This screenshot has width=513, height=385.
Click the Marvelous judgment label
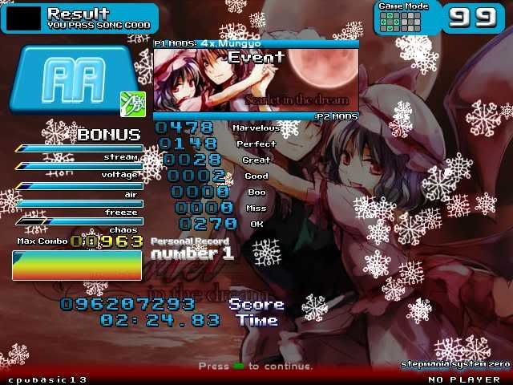click(x=256, y=128)
